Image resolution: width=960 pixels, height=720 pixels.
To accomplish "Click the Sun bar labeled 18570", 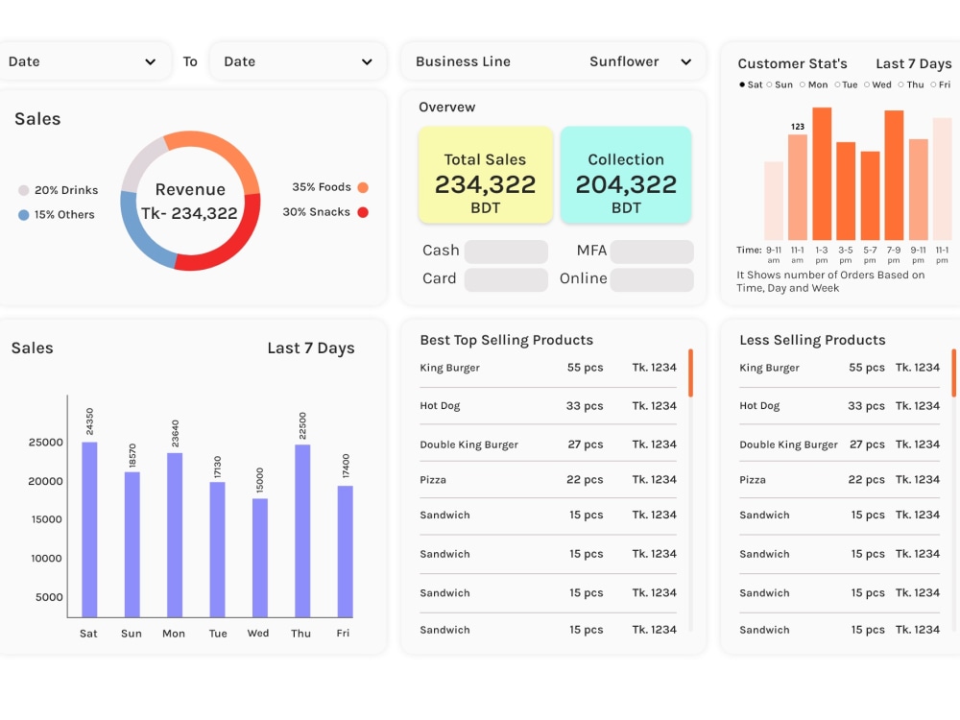I will coord(132,544).
